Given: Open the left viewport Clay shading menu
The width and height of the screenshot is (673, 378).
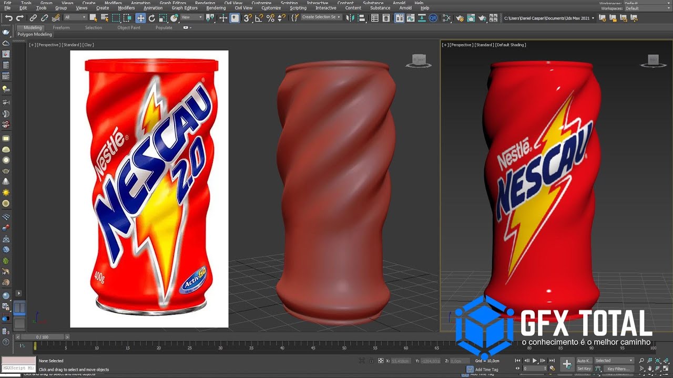Looking at the screenshot, I should [88, 45].
